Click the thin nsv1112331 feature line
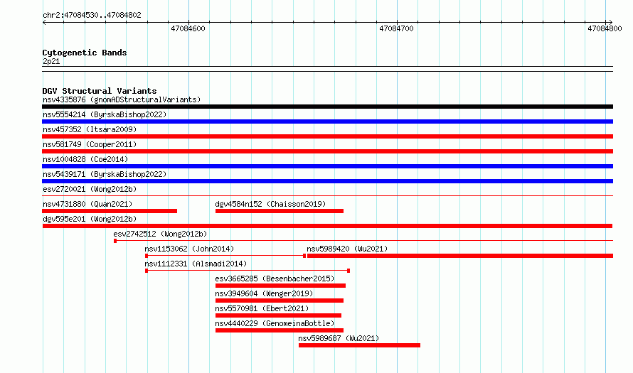The width and height of the screenshot is (633, 373). pos(248,271)
